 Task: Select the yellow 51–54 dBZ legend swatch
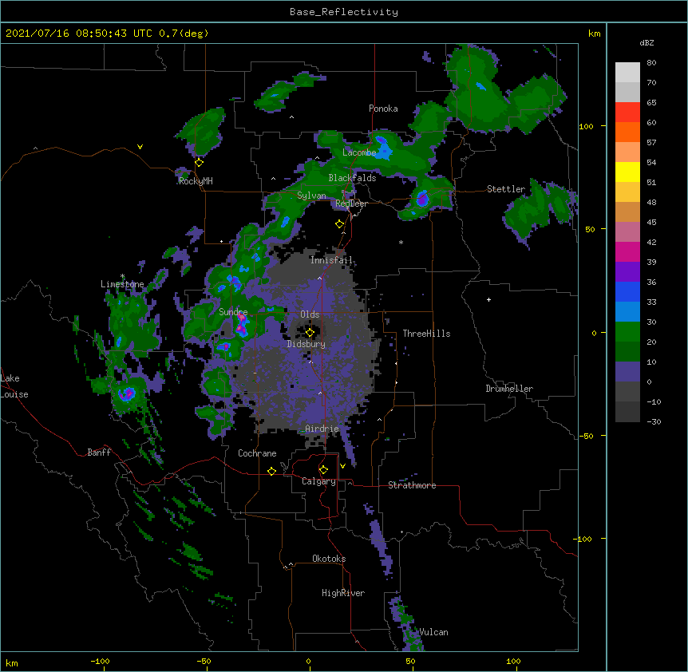(627, 172)
